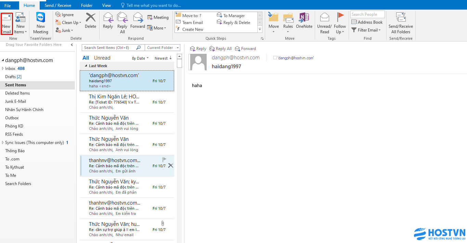Image resolution: width=467 pixels, height=243 pixels.
Task: Select the Nhân Sự Hành Chính folder
Action: [38, 110]
